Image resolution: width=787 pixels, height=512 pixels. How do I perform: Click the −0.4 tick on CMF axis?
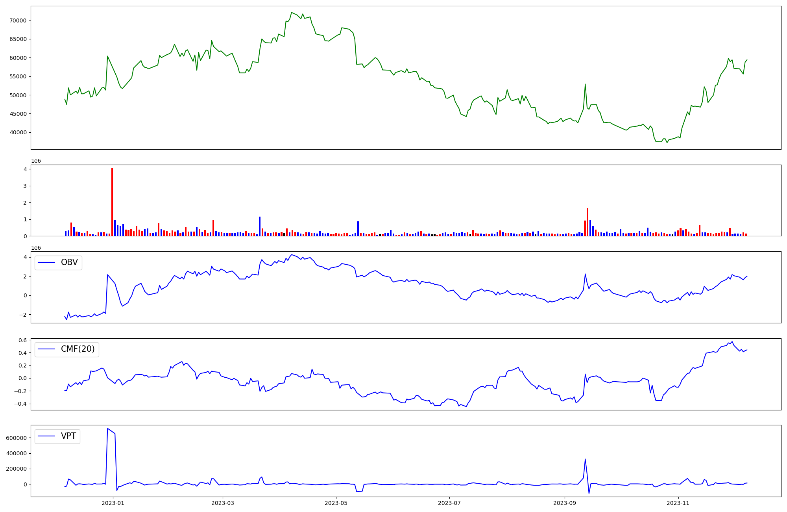[x=20, y=404]
